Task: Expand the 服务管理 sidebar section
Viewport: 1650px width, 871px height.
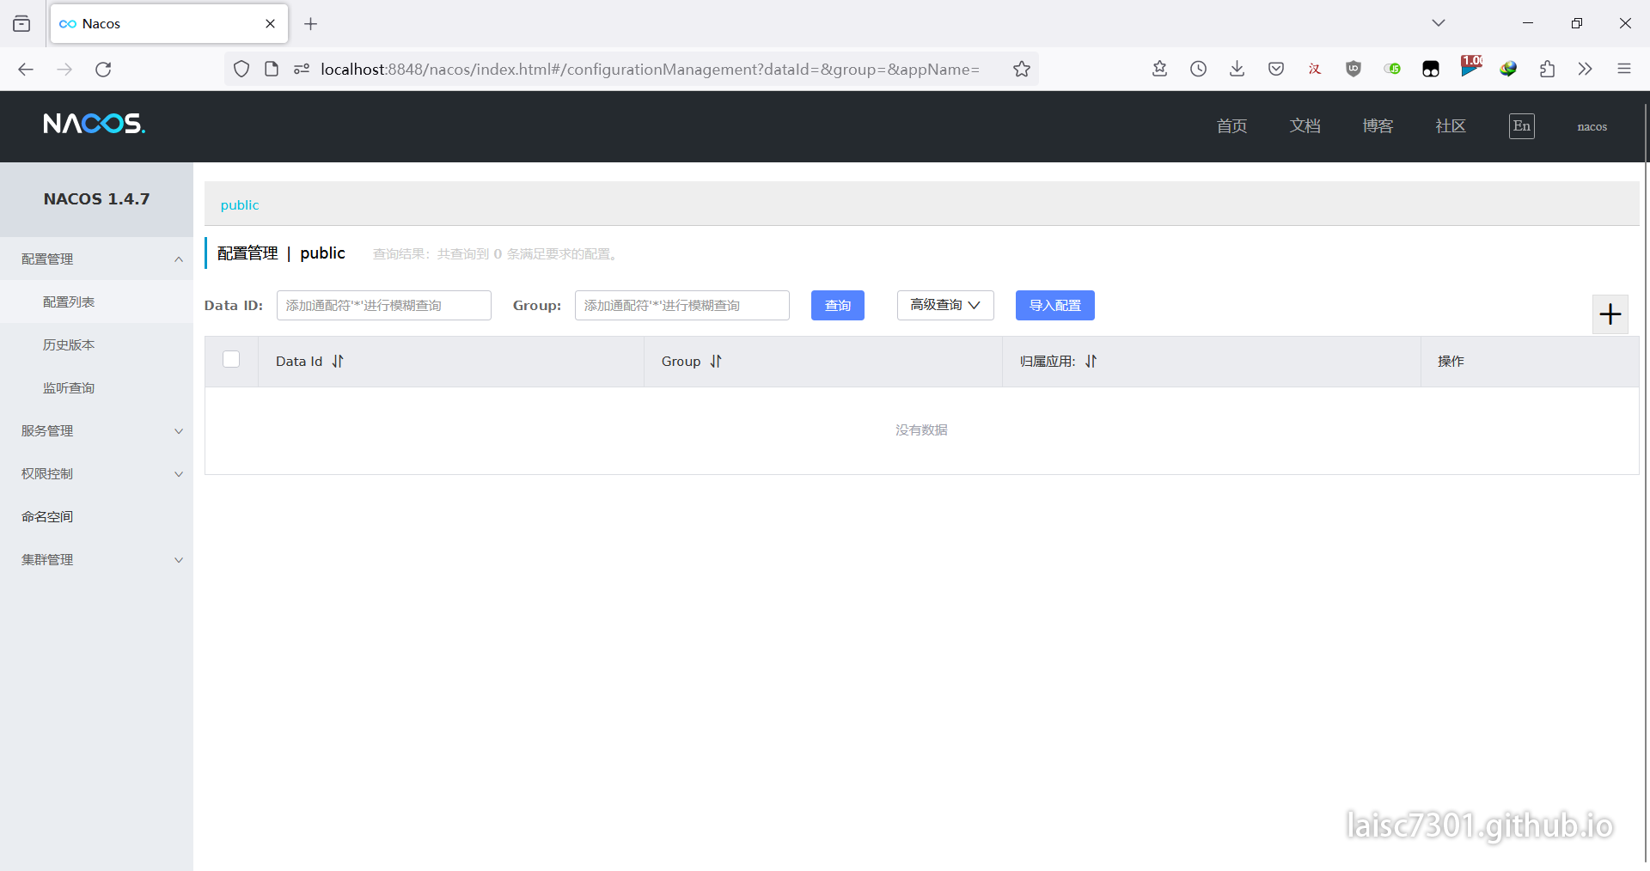Action: (96, 430)
